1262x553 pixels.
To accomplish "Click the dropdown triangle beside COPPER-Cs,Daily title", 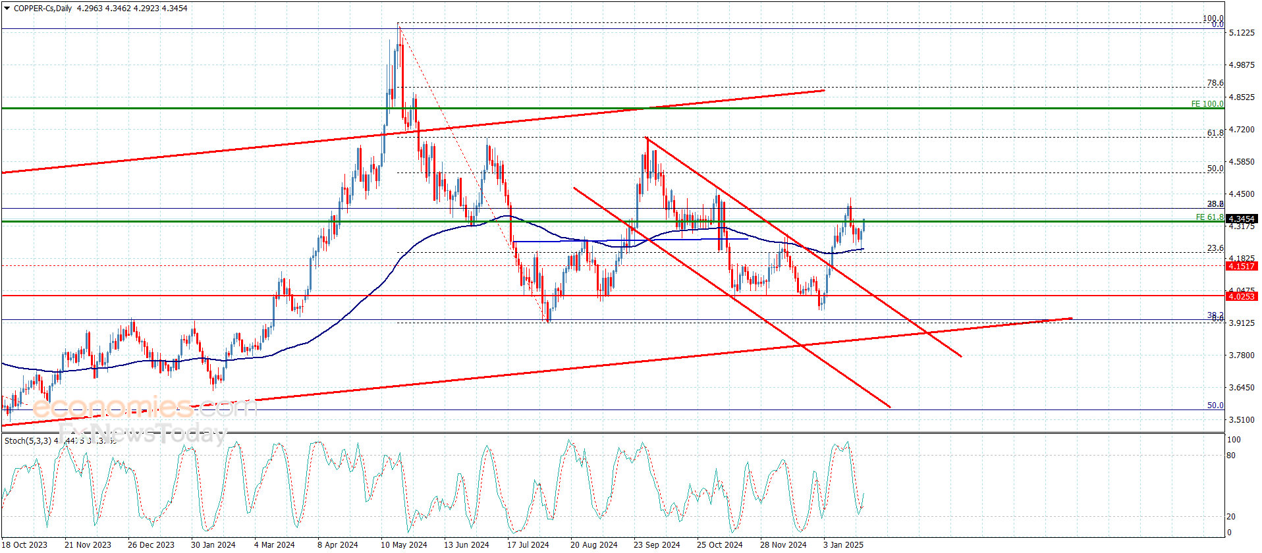I will tap(7, 9).
